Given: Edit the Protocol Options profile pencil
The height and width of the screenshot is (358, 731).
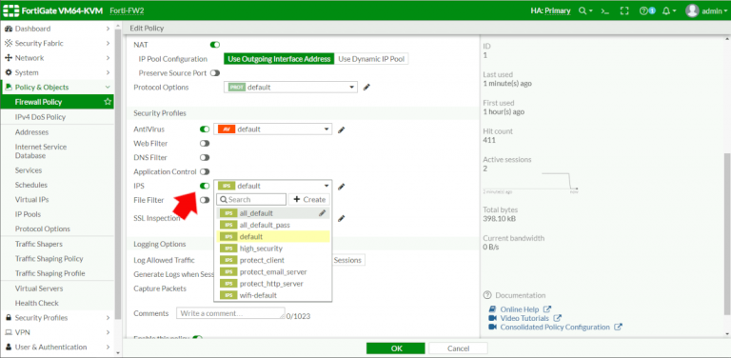Looking at the screenshot, I should (x=366, y=88).
